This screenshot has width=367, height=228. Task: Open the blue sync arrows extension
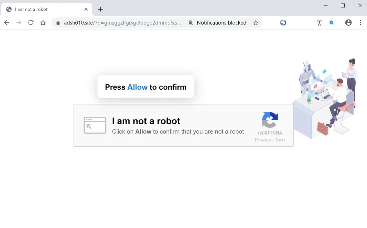(x=283, y=23)
